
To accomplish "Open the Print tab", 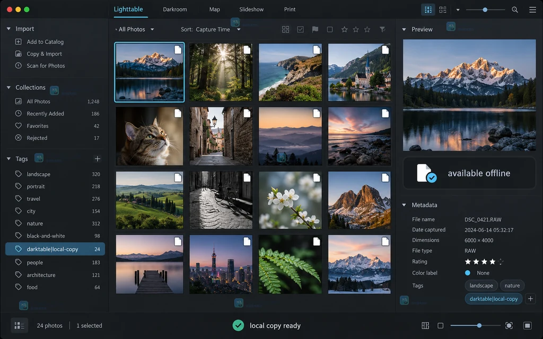I will click(290, 10).
